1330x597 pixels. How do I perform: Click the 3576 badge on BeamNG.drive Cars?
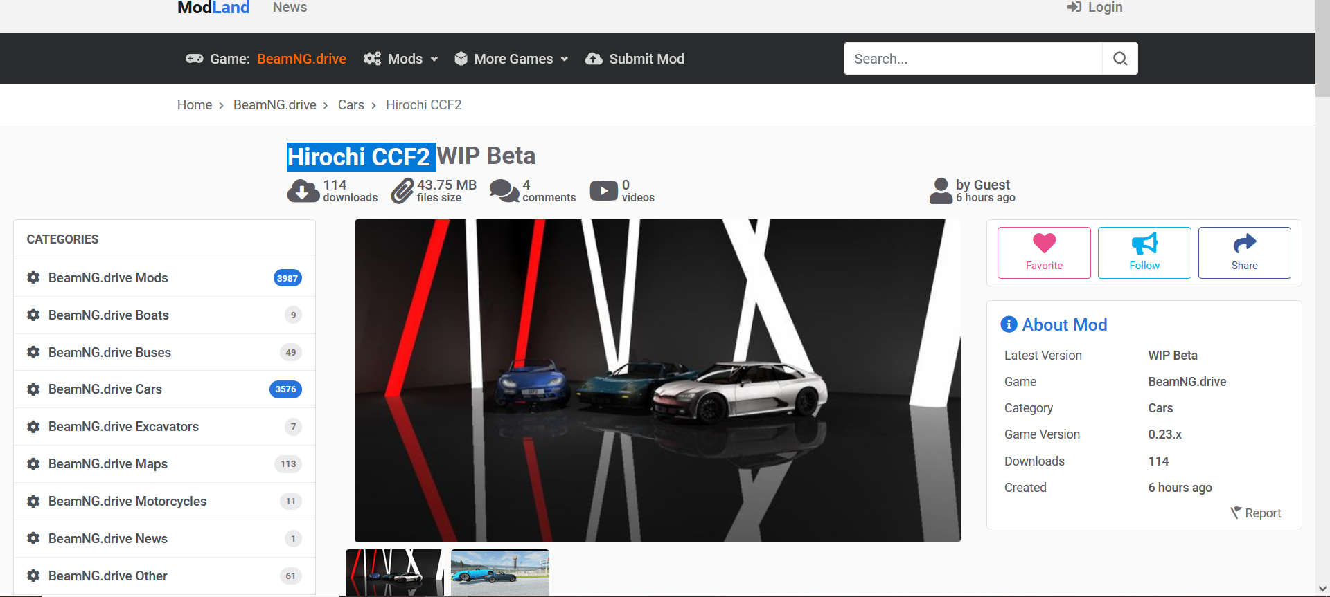(285, 389)
